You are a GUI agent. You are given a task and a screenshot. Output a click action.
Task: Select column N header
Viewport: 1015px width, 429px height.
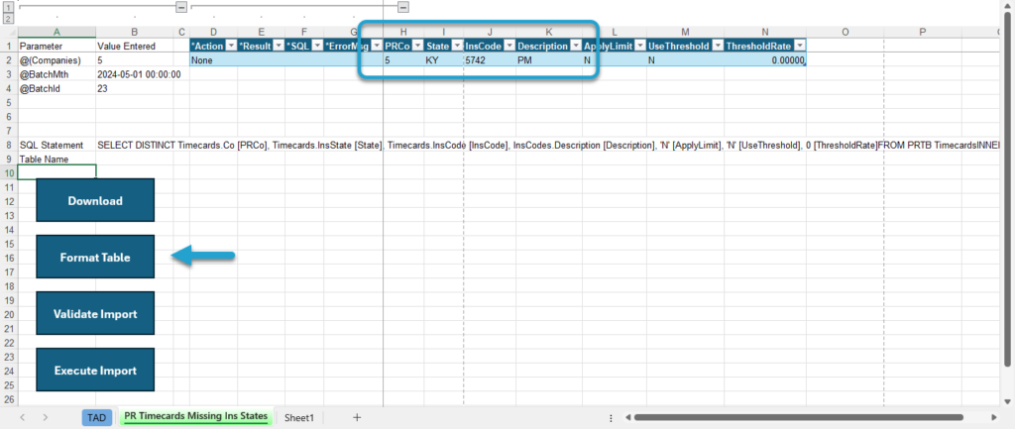[x=765, y=33]
